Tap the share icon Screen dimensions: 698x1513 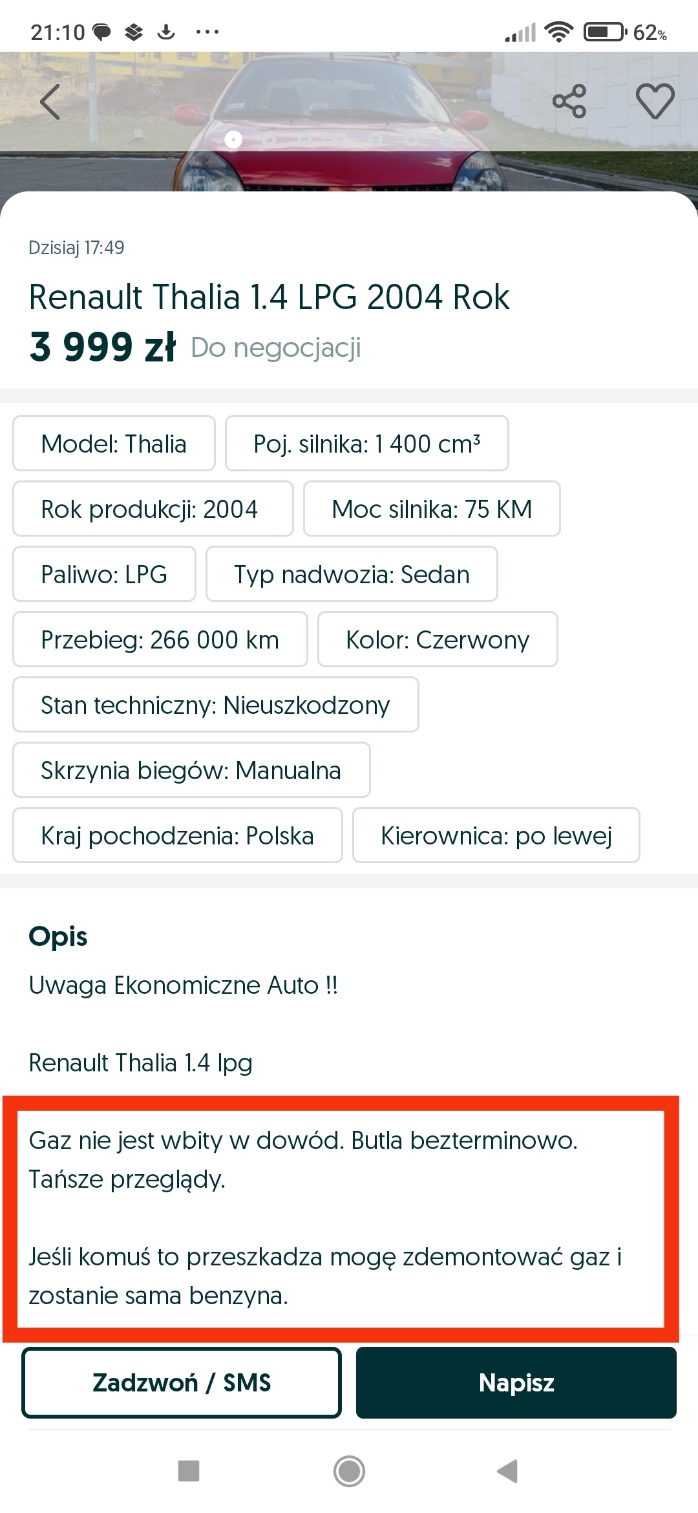point(569,102)
